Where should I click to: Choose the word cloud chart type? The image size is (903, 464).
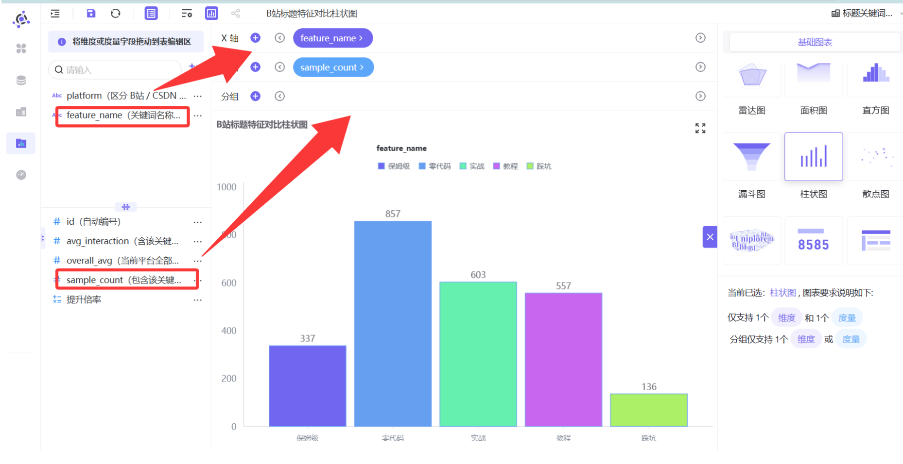tap(752, 241)
